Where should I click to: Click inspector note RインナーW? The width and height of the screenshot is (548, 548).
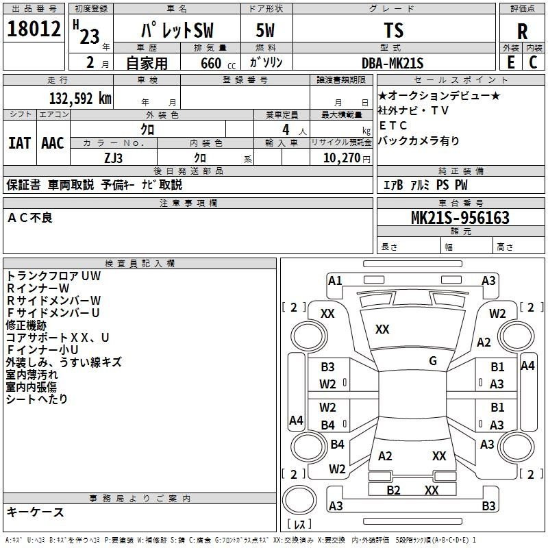(x=38, y=288)
